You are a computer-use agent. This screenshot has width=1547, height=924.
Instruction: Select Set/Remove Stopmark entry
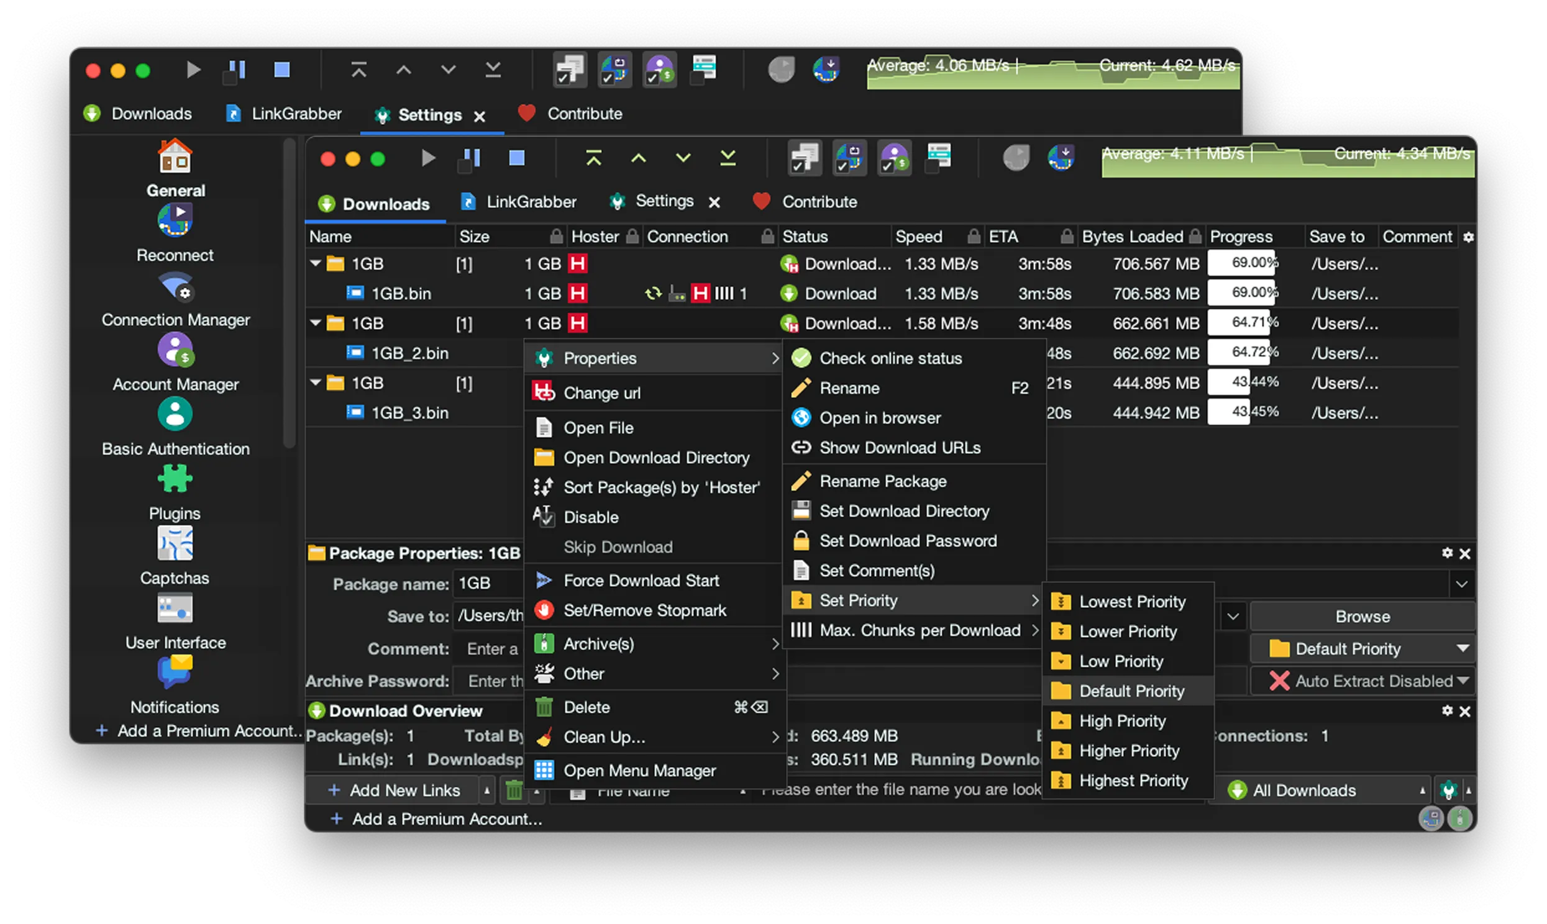[654, 610]
